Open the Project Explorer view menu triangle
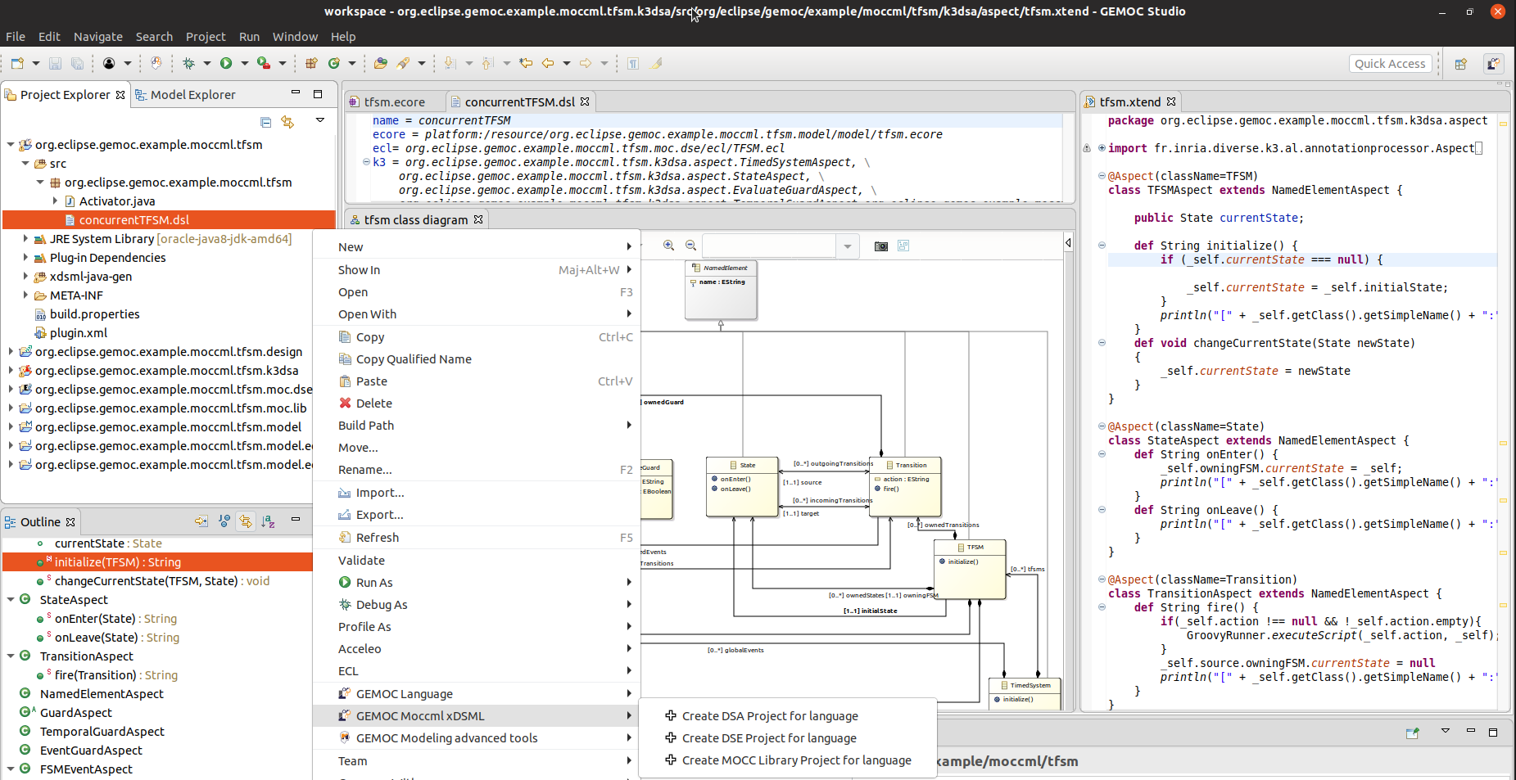1516x780 pixels. (x=320, y=120)
